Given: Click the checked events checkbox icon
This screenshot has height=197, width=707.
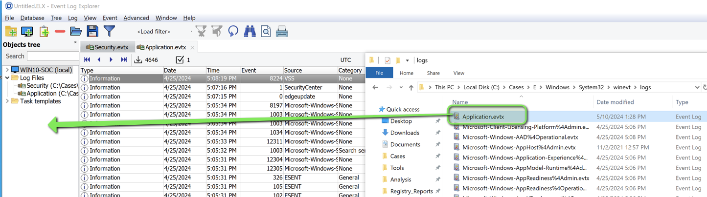Looking at the screenshot, I should [180, 59].
